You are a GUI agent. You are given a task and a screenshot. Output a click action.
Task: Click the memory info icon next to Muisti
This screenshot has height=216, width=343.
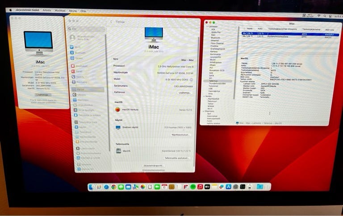192,80
